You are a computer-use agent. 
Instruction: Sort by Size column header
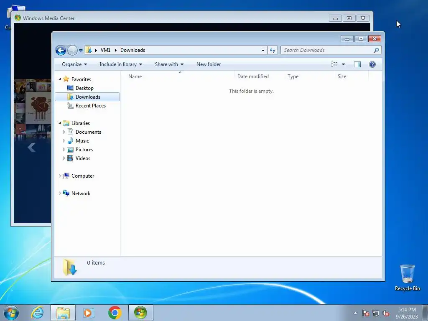[x=352, y=76]
